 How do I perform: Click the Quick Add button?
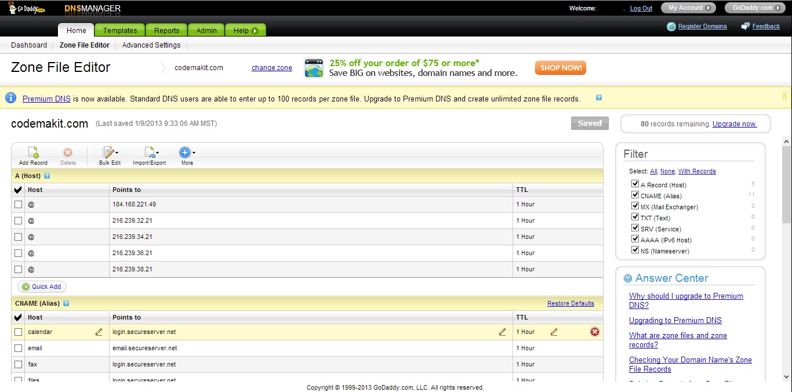[x=42, y=286]
